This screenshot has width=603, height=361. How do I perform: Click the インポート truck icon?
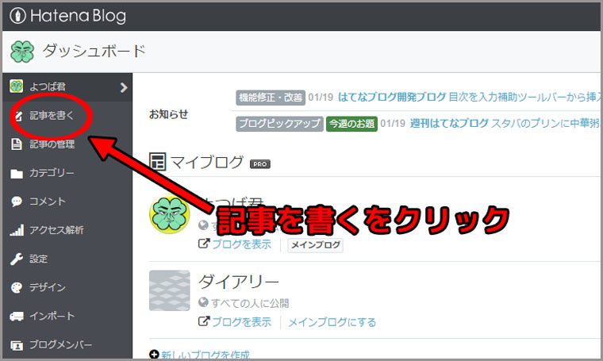[x=17, y=317]
